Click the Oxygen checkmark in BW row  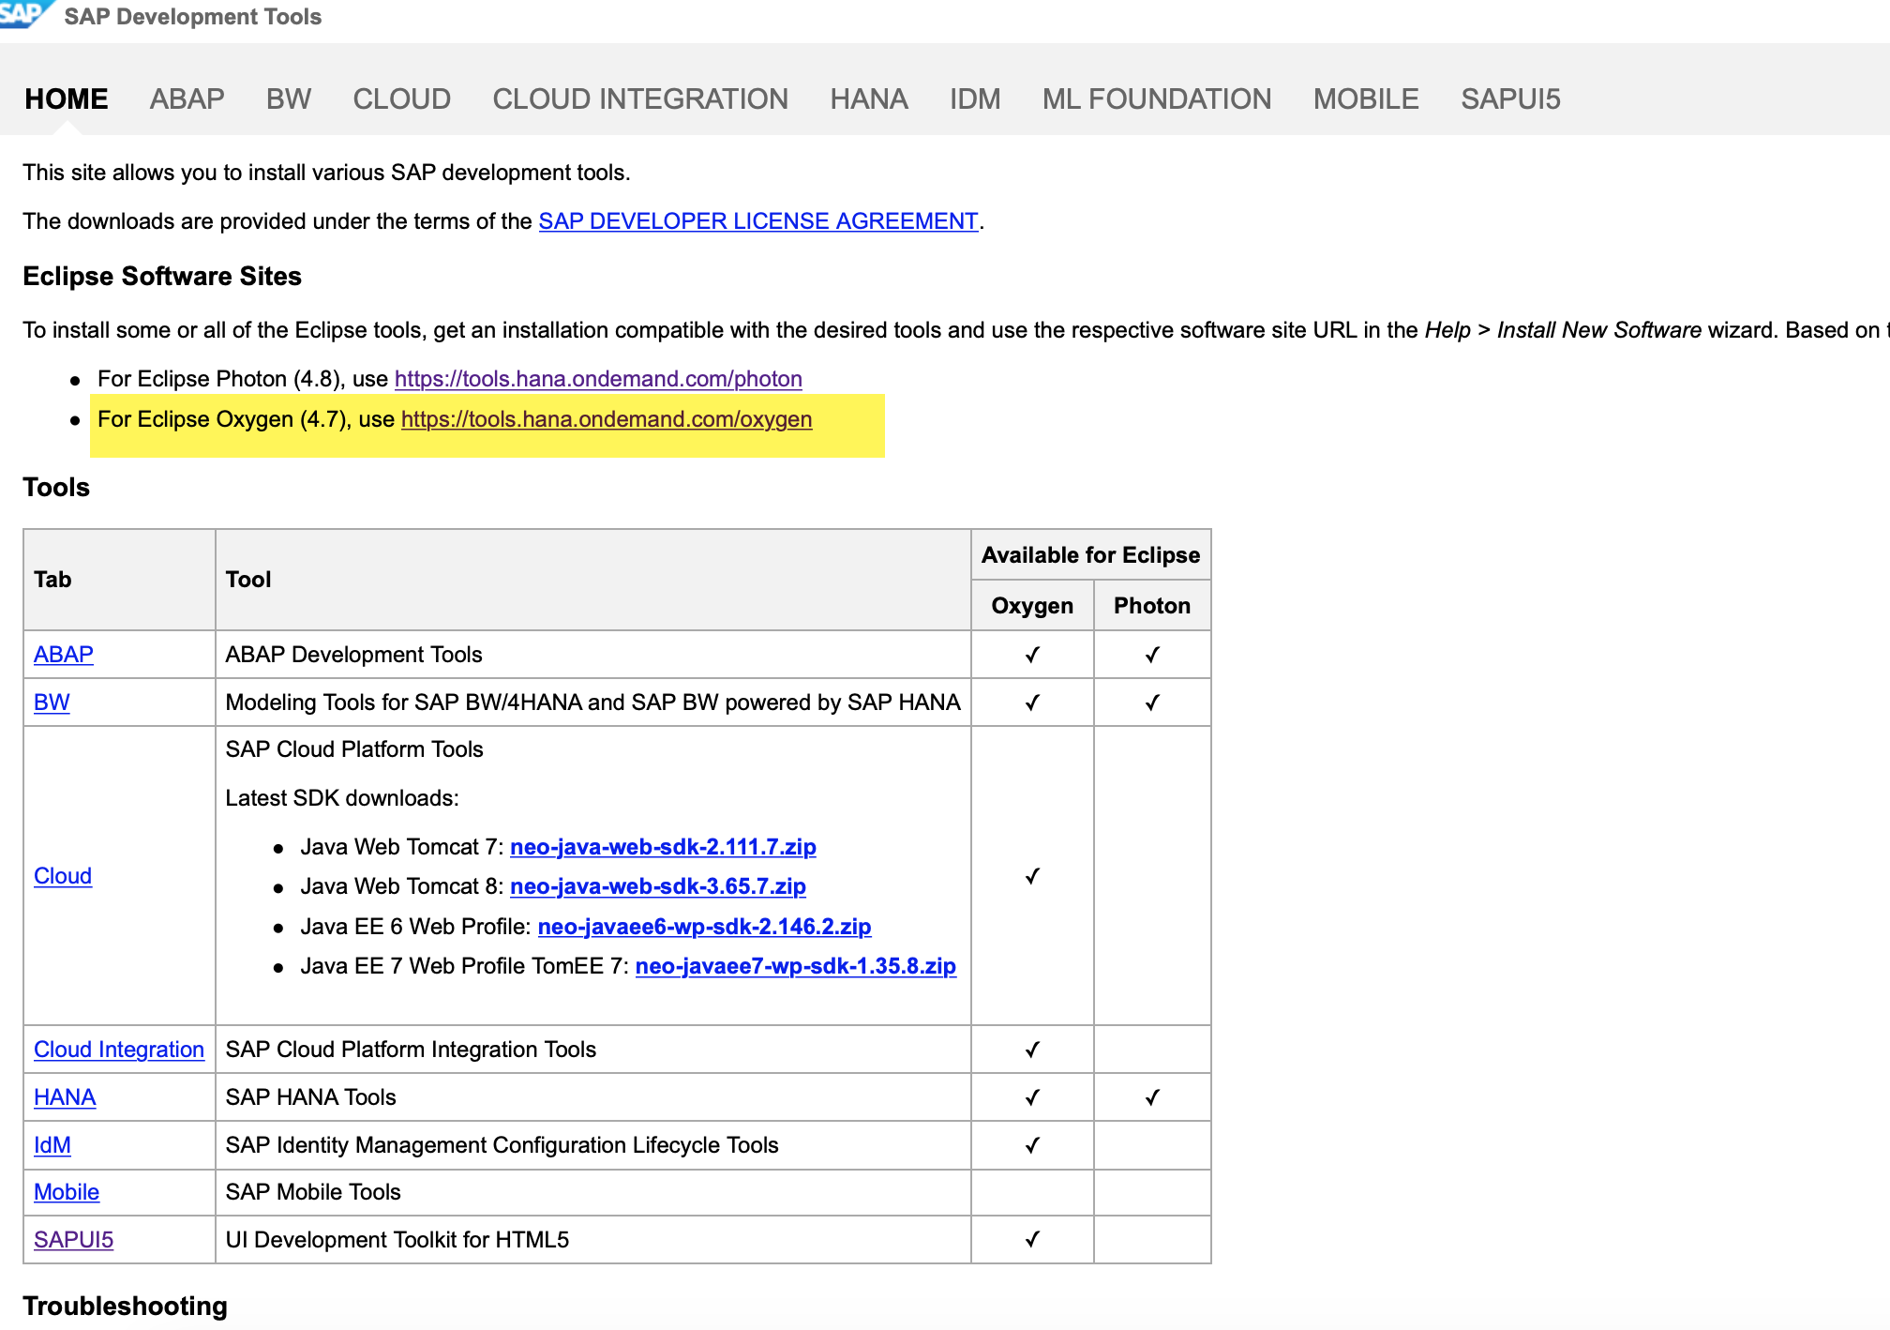tap(1032, 703)
